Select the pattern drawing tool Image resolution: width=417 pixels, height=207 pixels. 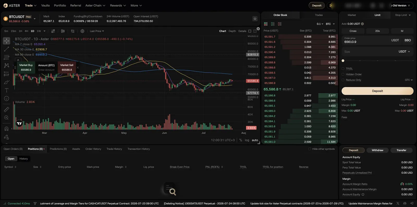click(x=7, y=66)
